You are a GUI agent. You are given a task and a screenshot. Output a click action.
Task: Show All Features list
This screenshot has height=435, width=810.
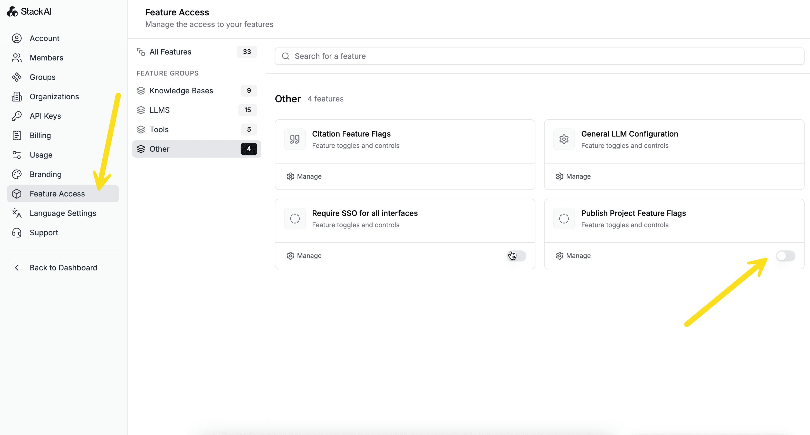click(x=197, y=52)
